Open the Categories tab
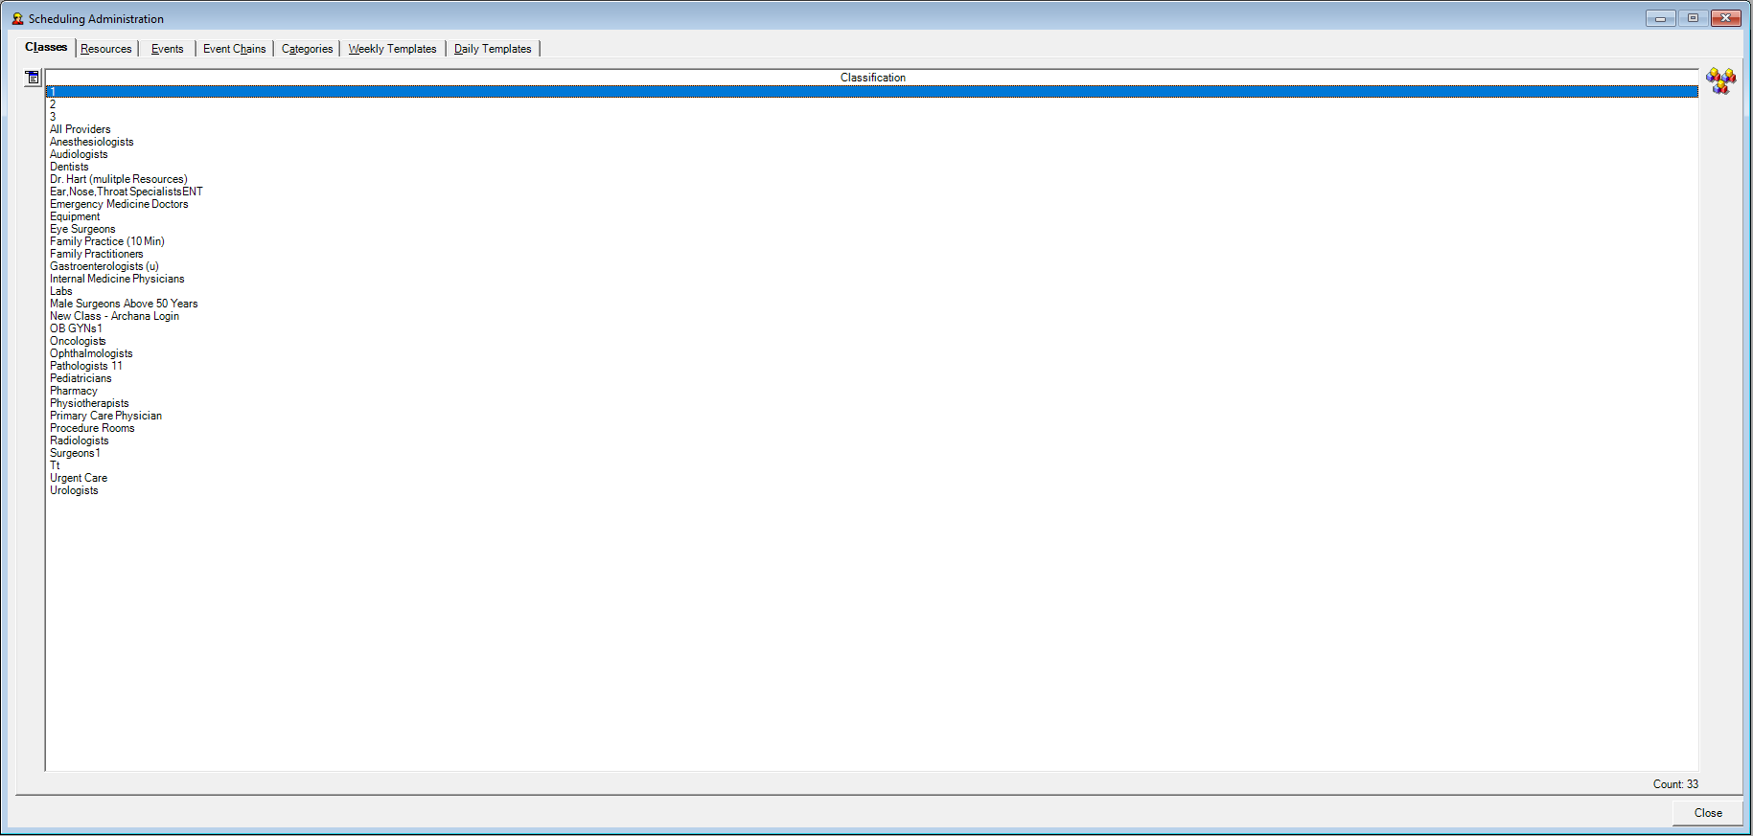The width and height of the screenshot is (1753, 836). pos(308,49)
